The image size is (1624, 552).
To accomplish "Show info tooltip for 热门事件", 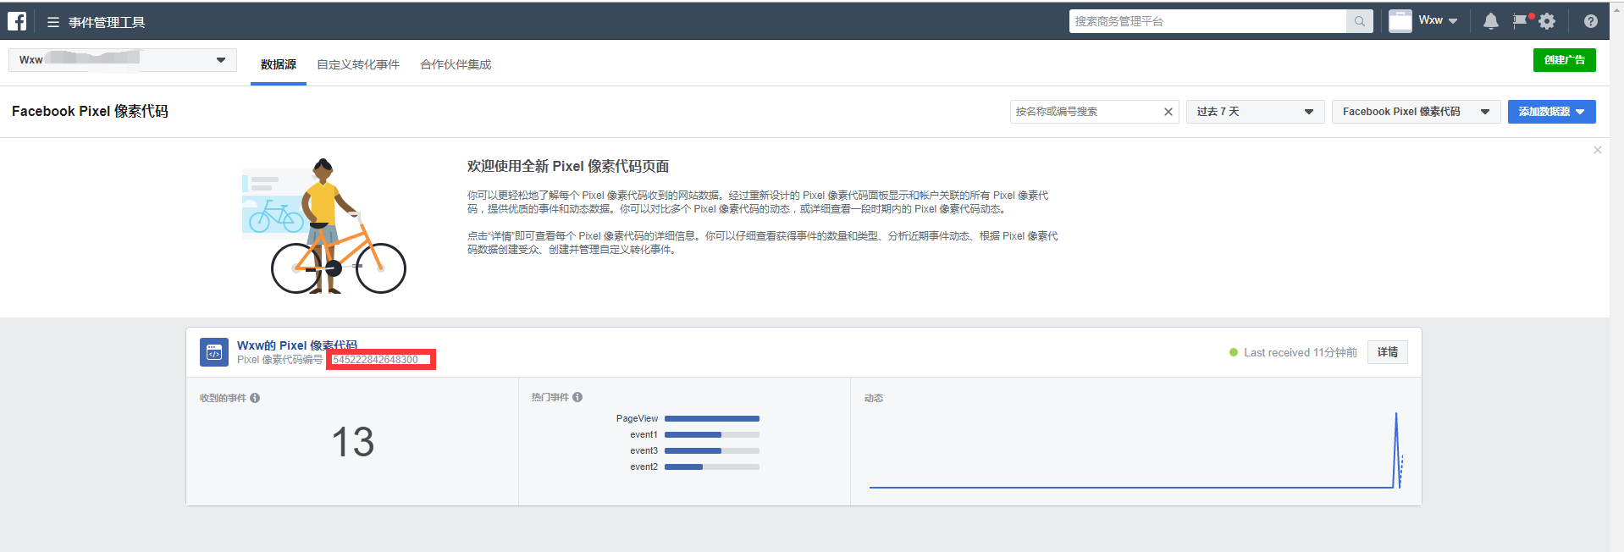I will pos(577,397).
